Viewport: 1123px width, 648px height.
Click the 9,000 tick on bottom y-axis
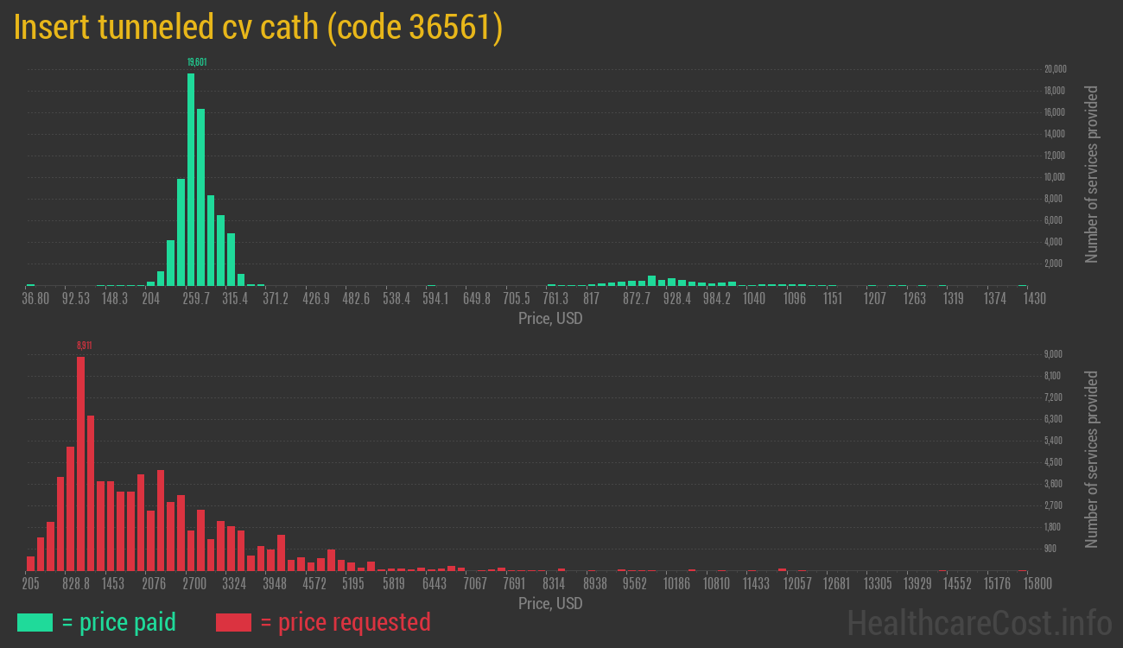click(1053, 354)
